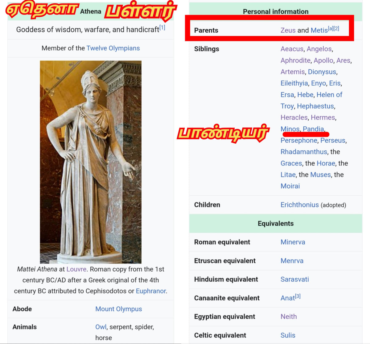
Task: Open the Eileithyia link
Action: point(294,83)
